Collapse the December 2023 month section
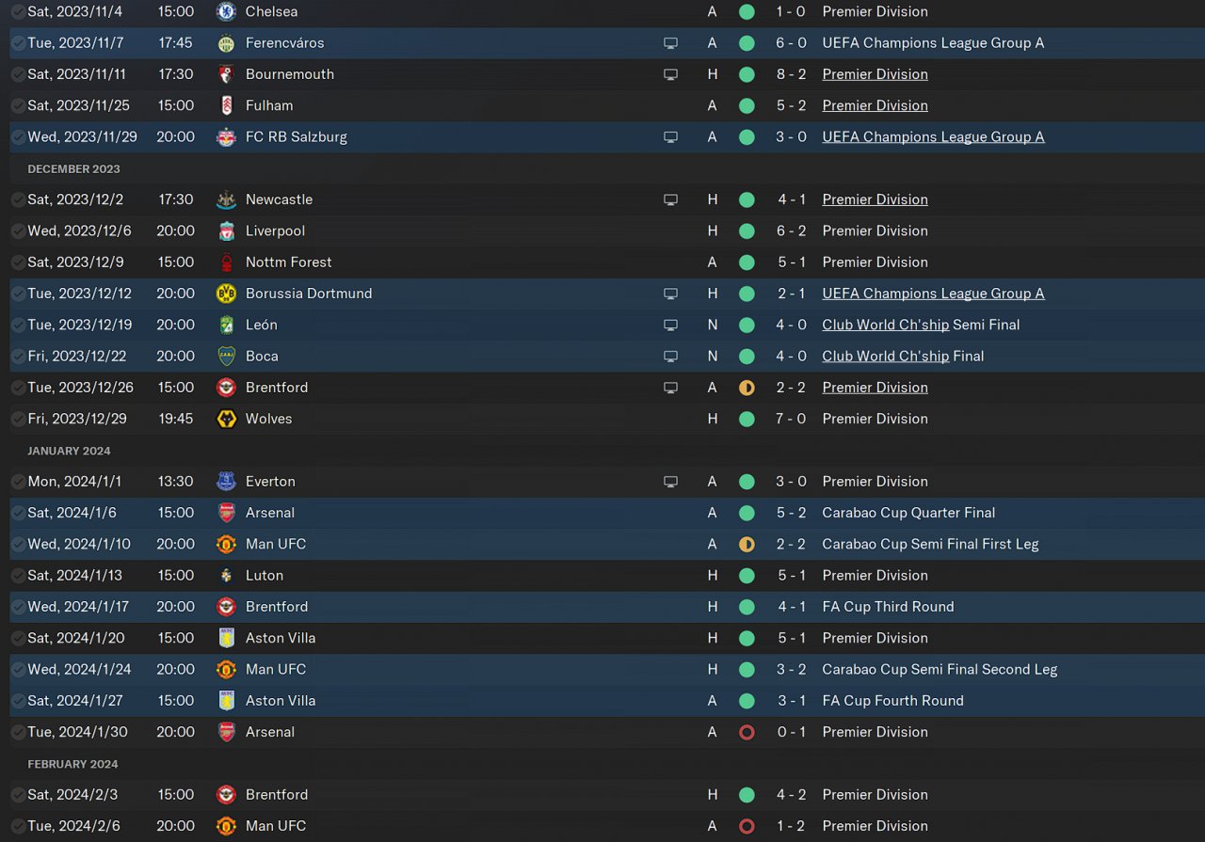The width and height of the screenshot is (1205, 842). pos(73,169)
